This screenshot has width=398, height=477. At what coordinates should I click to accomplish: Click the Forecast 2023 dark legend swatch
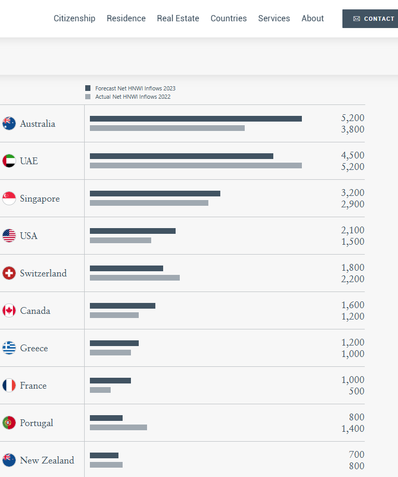coord(88,88)
